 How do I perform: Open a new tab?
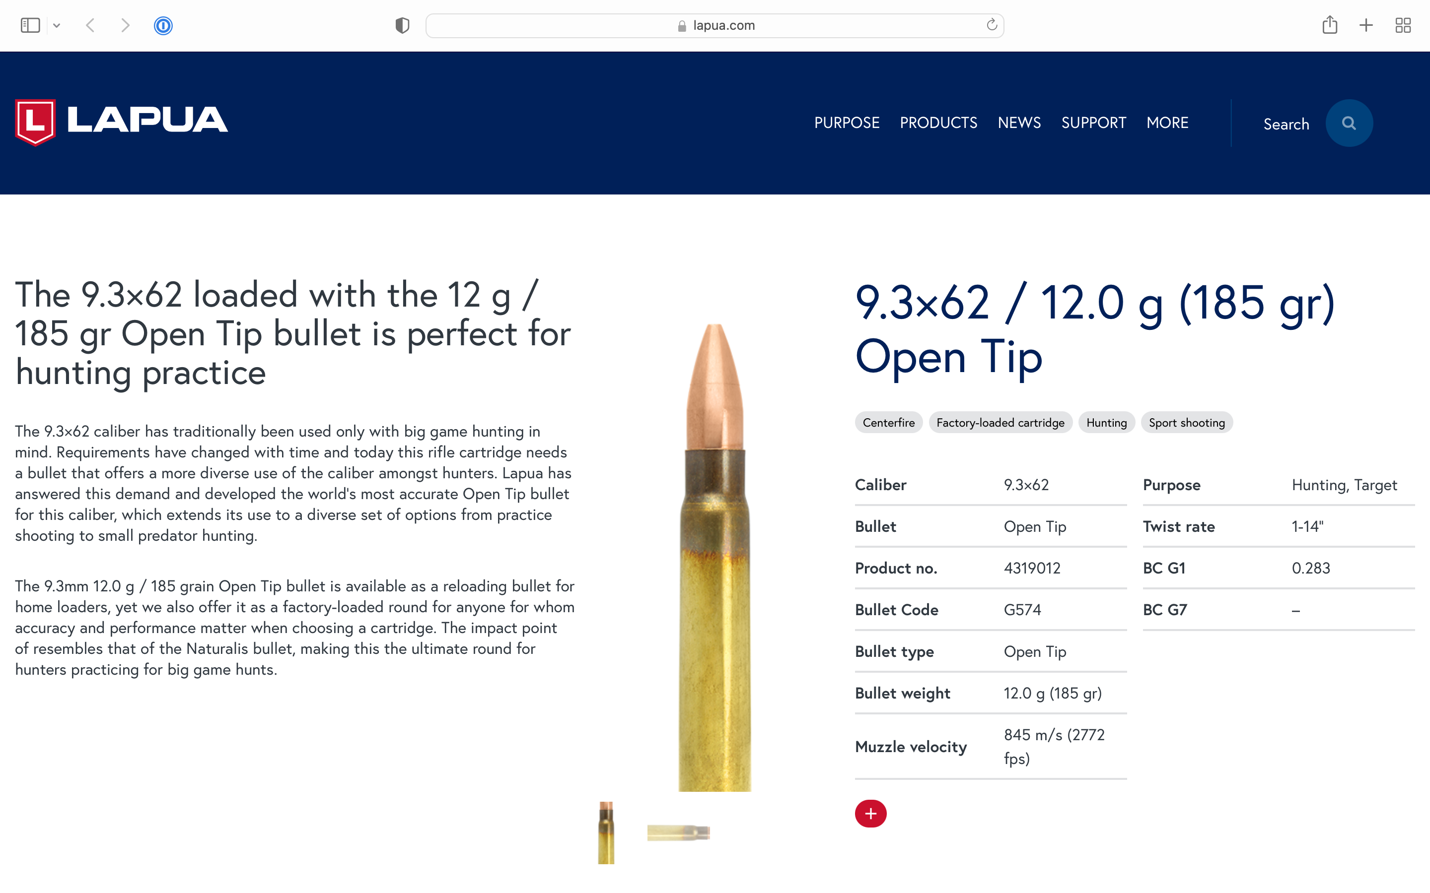tap(1366, 25)
